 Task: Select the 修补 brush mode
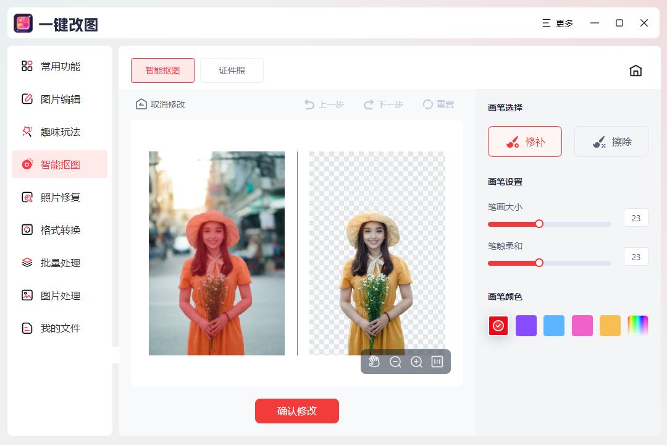(525, 142)
